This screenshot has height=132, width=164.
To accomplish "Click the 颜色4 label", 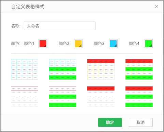I will click(134, 44).
